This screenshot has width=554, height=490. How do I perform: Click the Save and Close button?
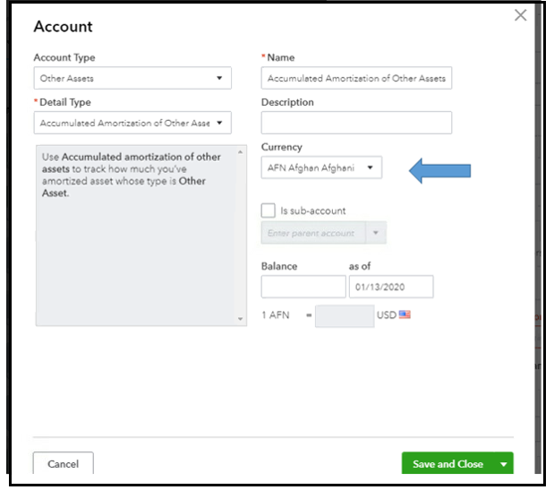[447, 464]
